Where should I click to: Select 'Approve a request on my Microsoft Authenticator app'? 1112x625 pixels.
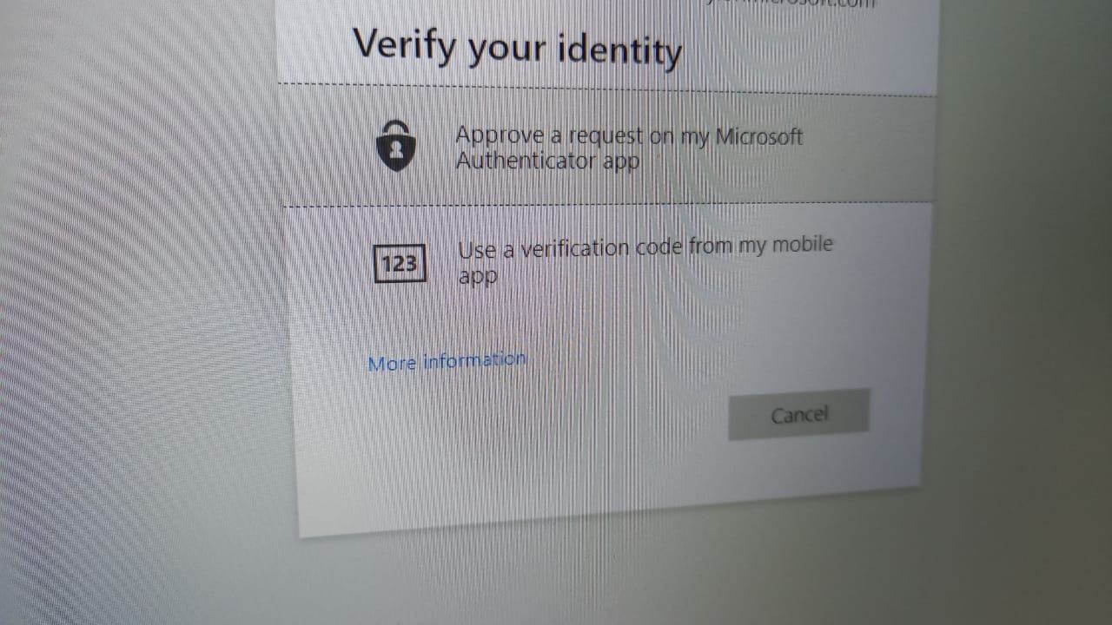pyautogui.click(x=629, y=148)
